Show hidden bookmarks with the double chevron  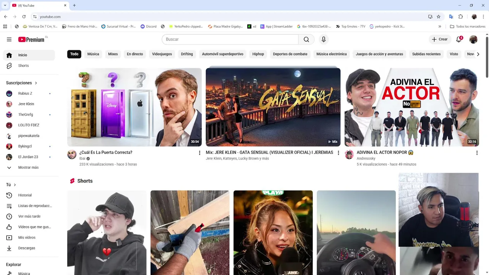tap(440, 26)
